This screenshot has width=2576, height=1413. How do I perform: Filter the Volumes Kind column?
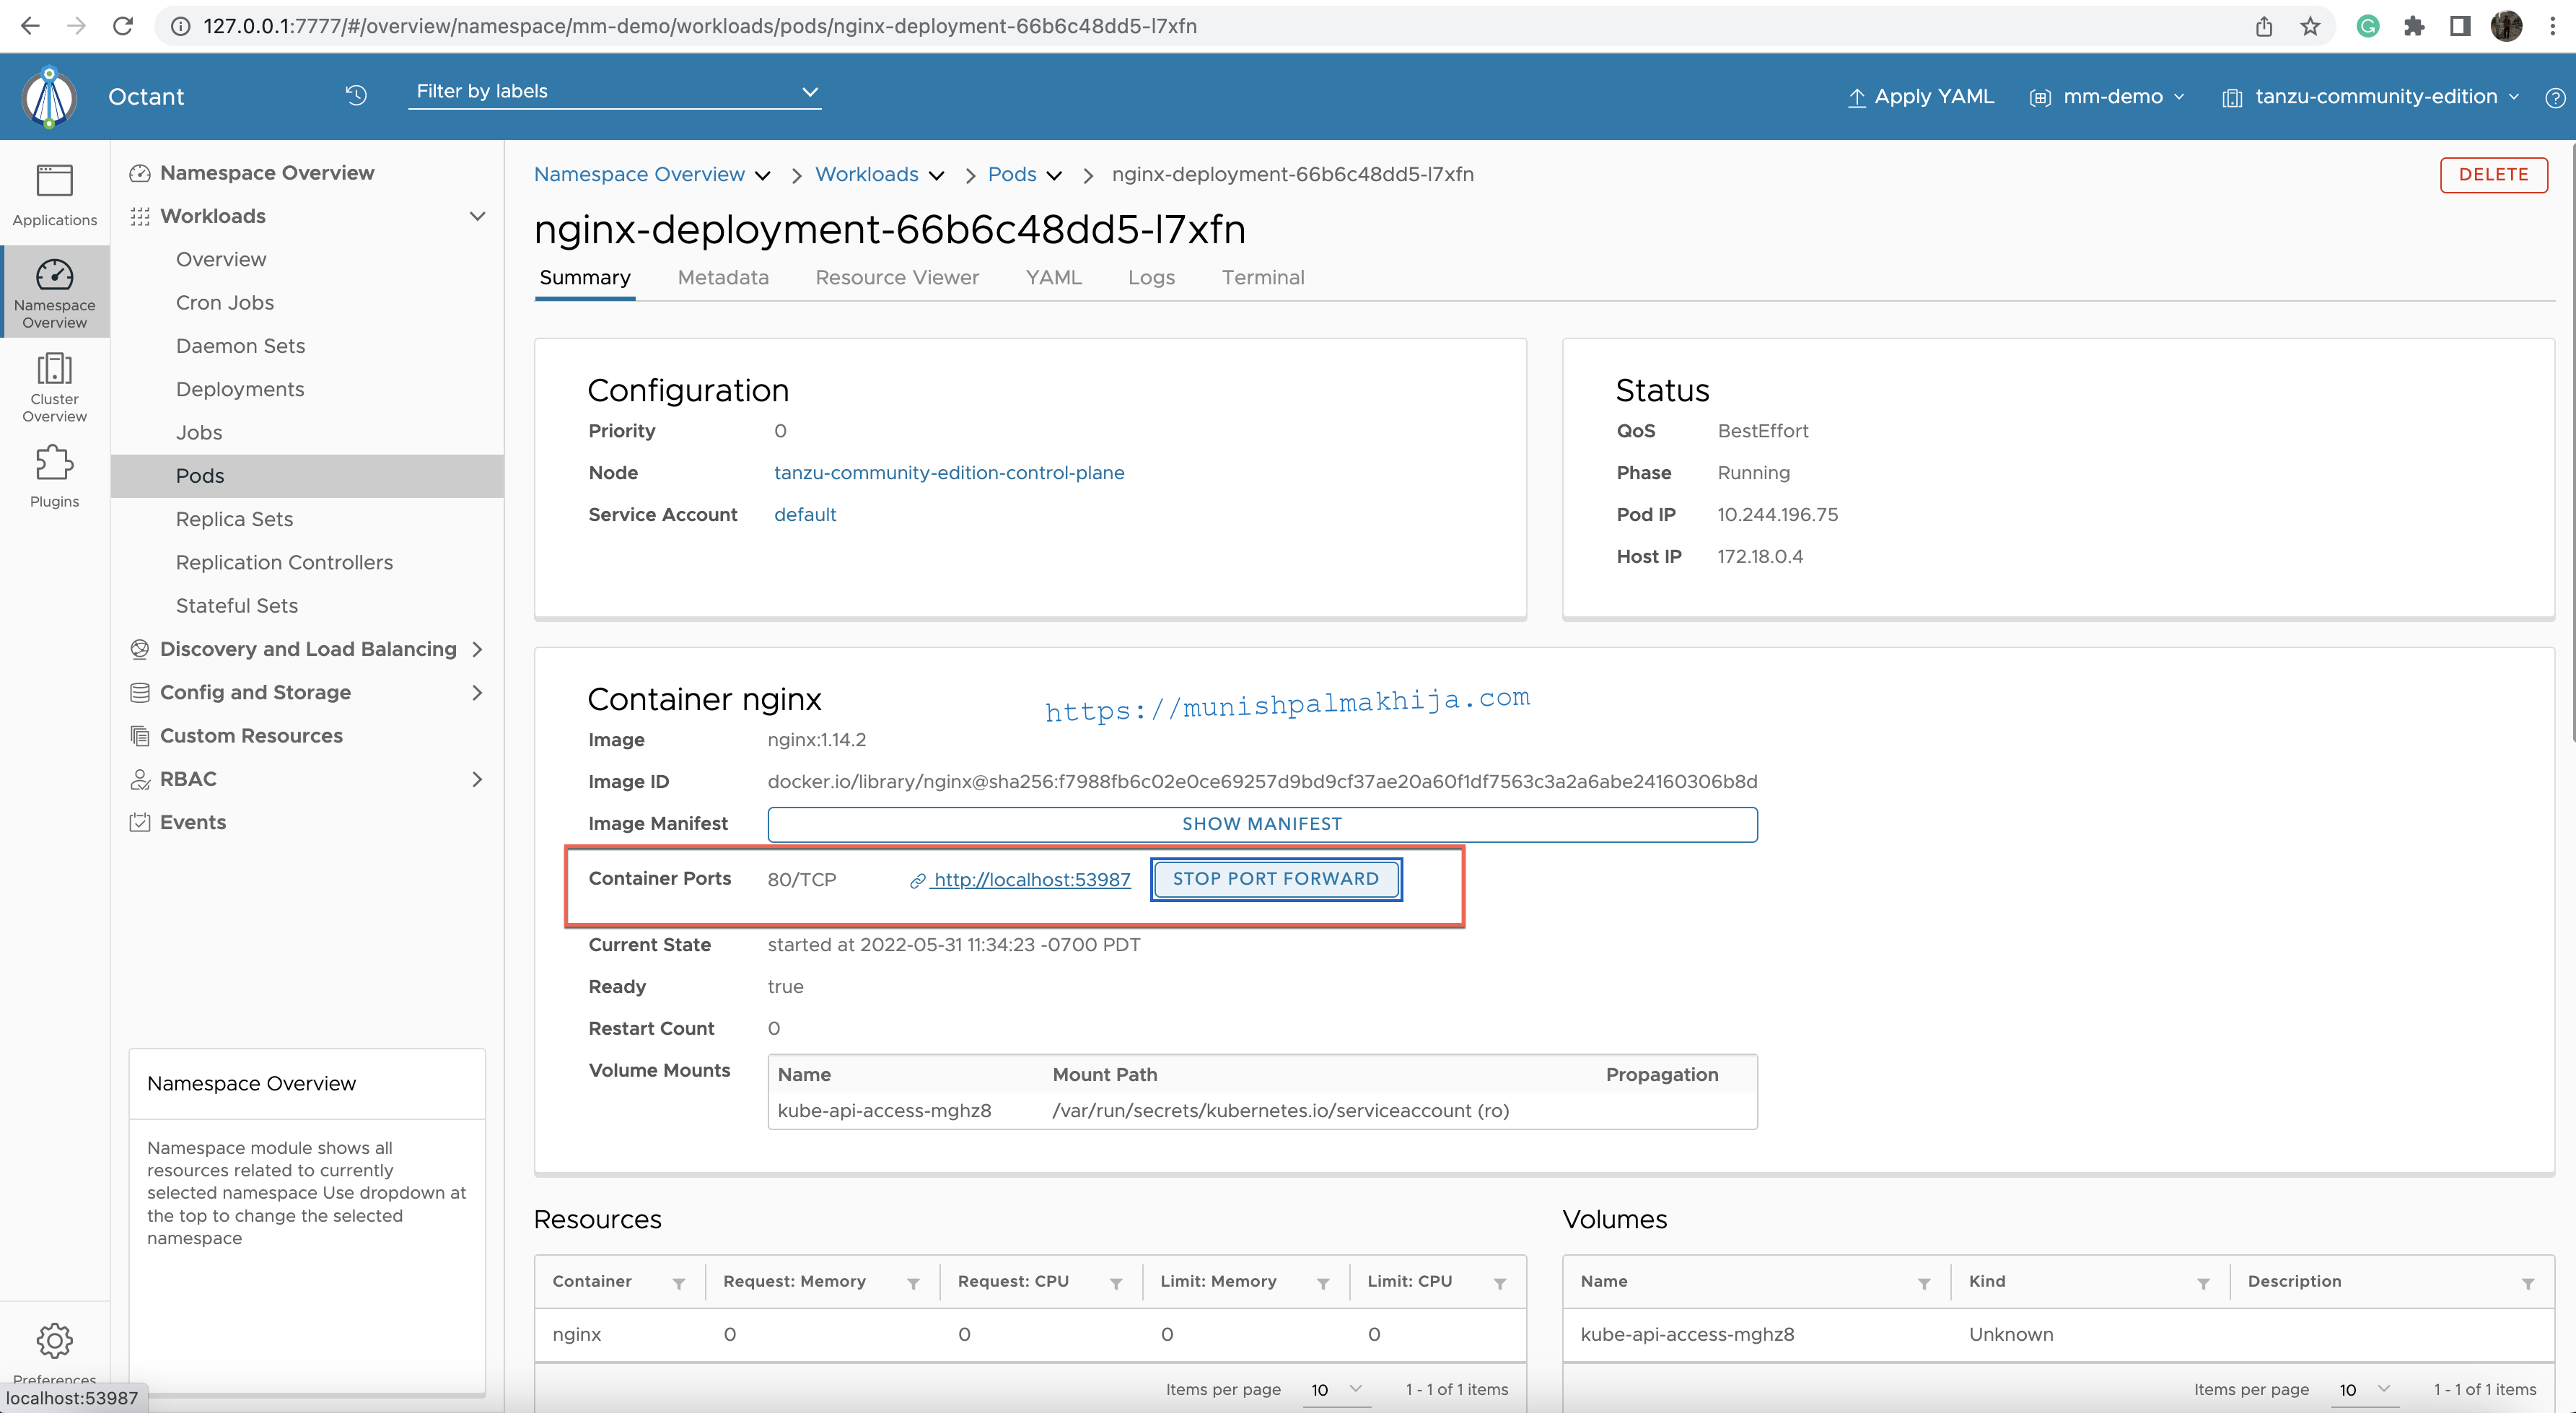coord(2203,1283)
